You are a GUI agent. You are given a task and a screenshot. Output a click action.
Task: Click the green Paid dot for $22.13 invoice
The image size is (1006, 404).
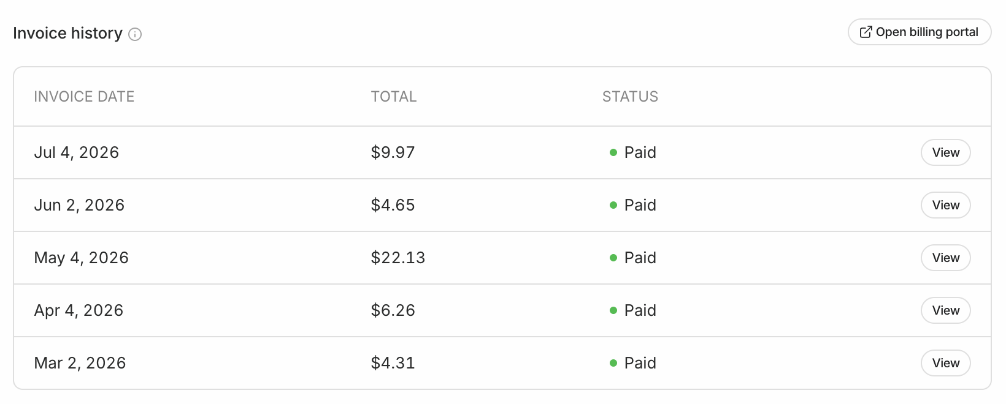[613, 258]
